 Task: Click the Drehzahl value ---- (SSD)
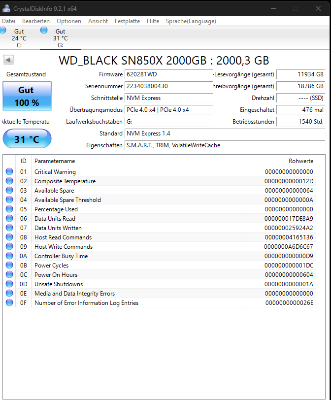point(301,98)
